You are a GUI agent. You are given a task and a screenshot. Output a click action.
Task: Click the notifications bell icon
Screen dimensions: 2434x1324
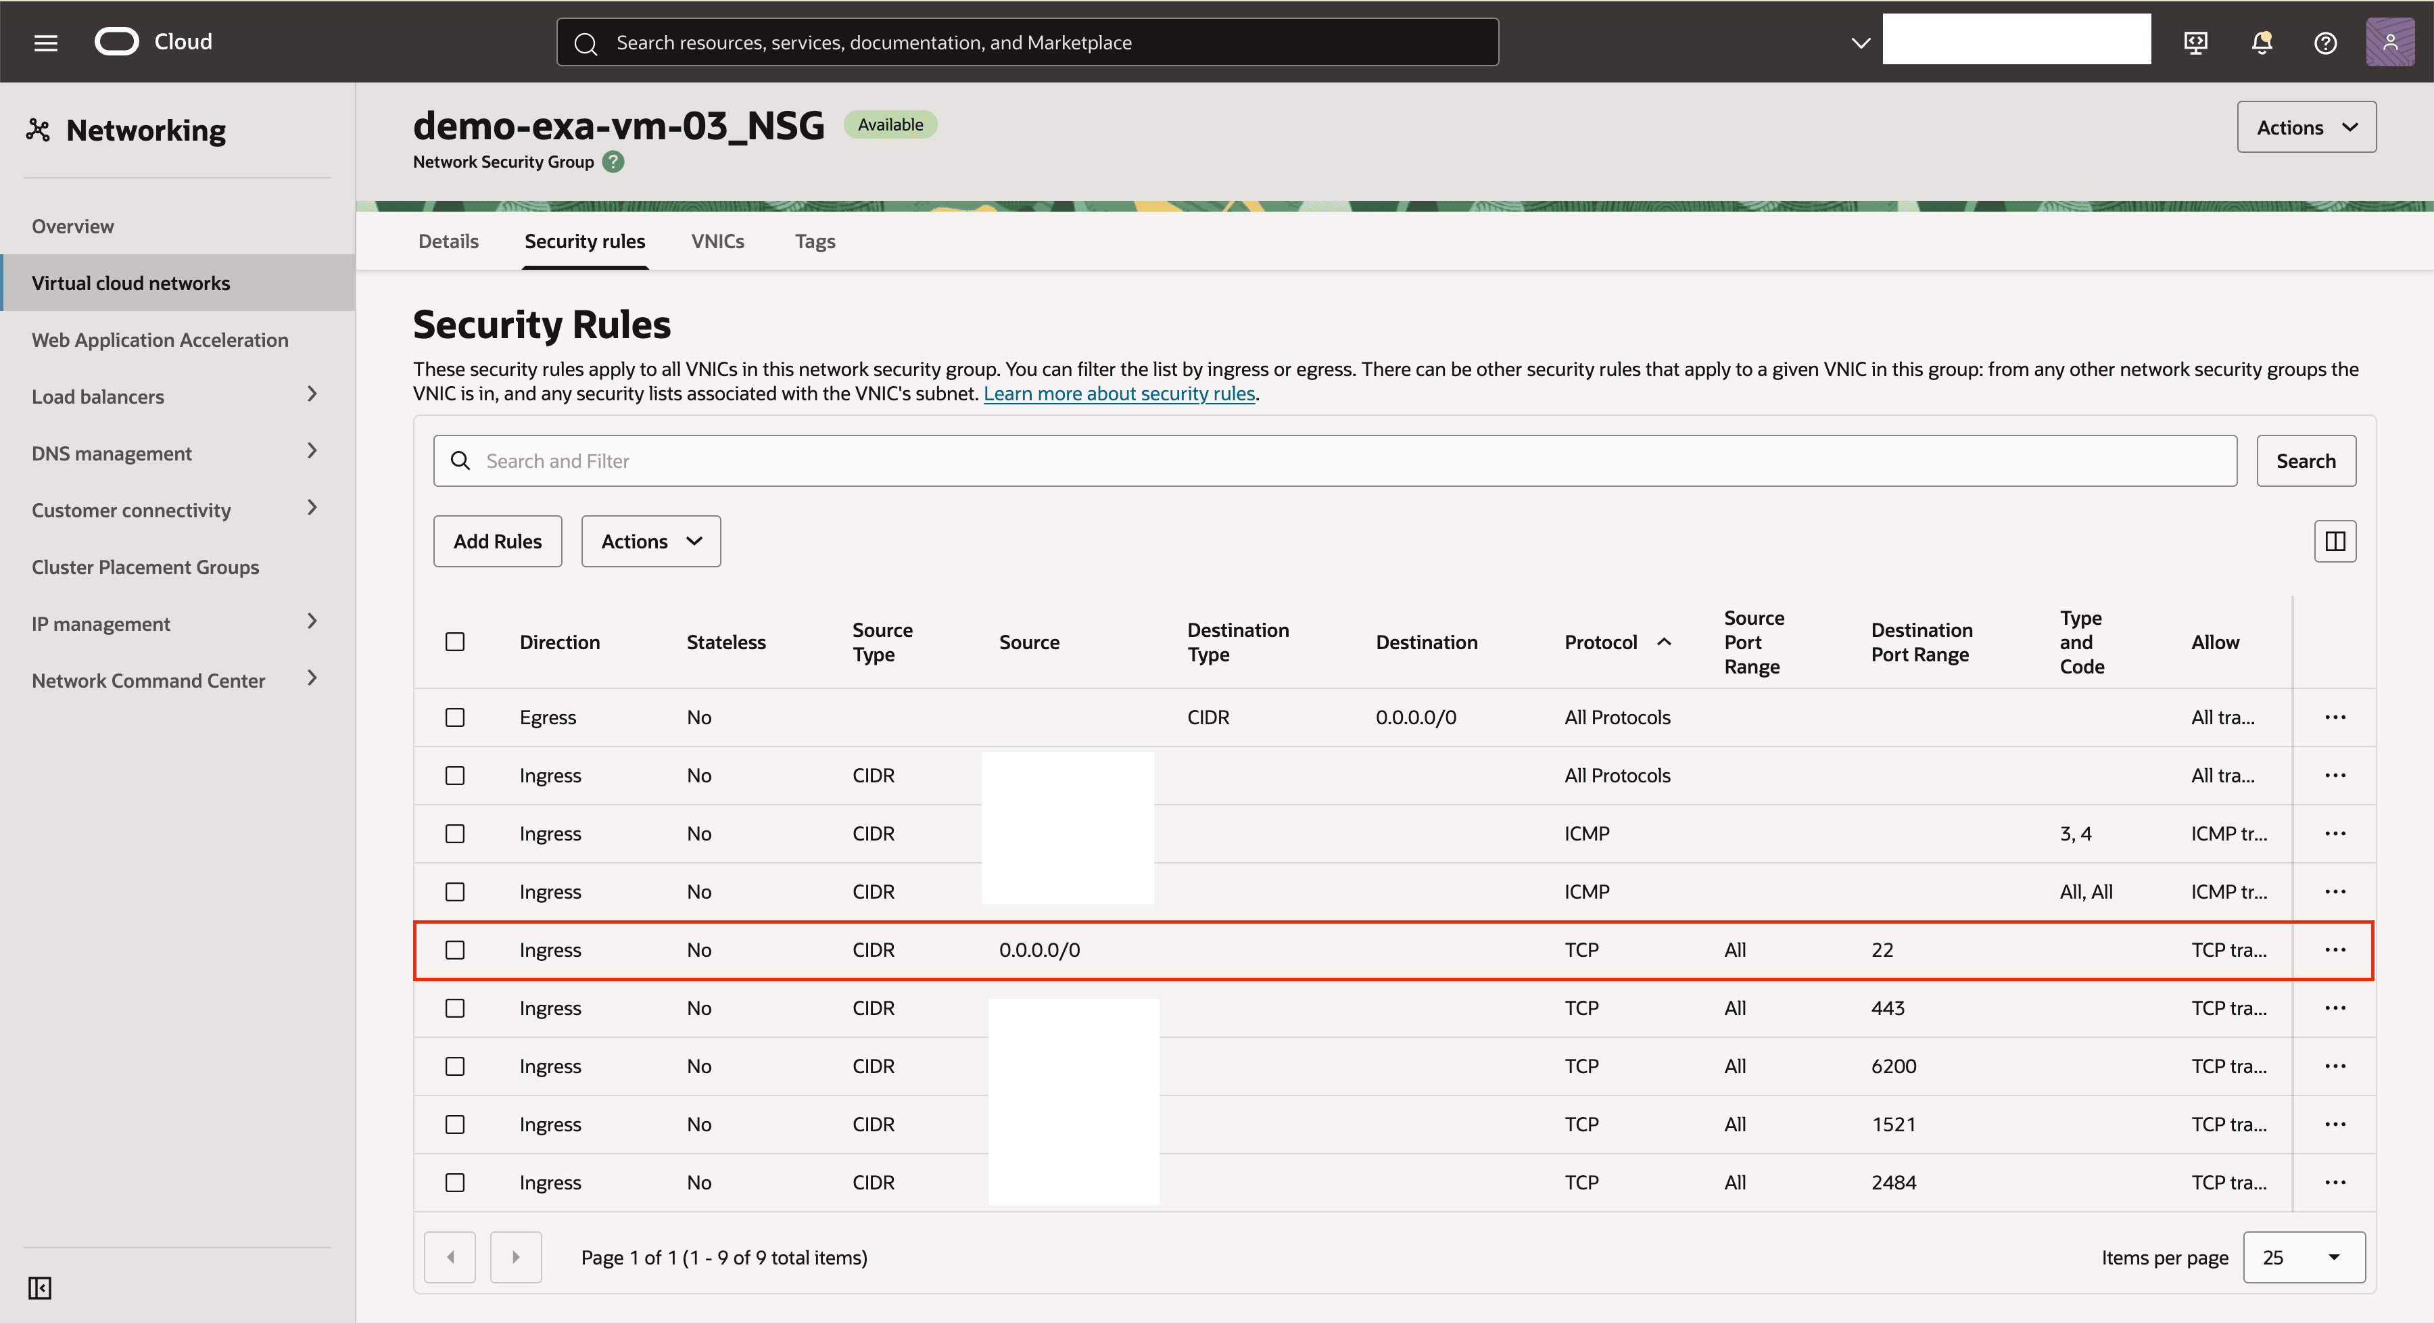point(2261,43)
